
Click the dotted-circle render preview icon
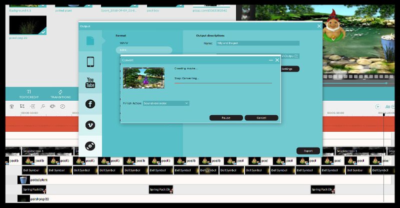[x=377, y=107]
